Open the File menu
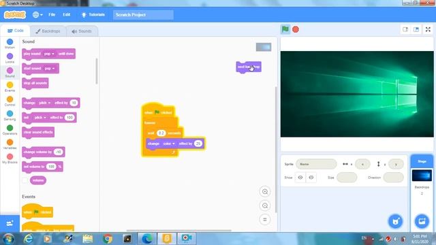 [52, 15]
